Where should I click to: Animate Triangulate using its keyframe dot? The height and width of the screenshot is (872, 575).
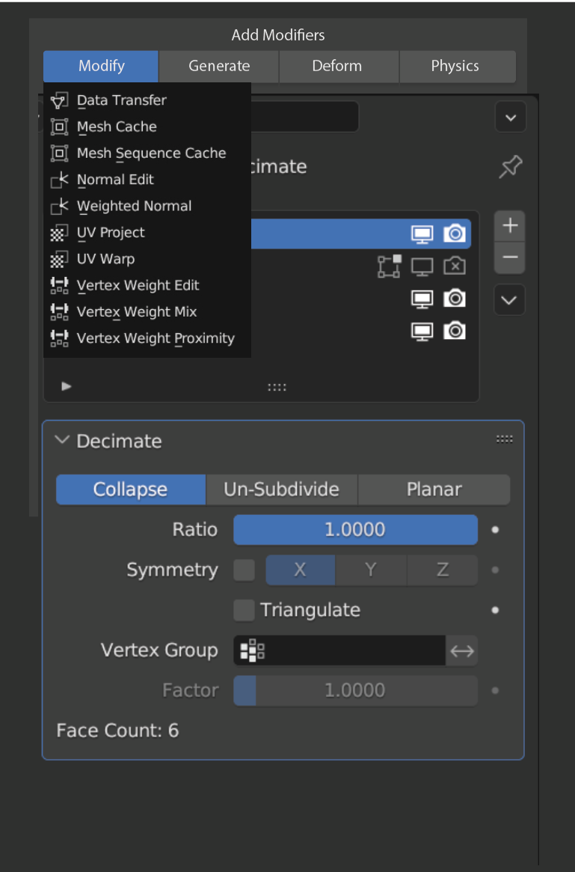(495, 610)
